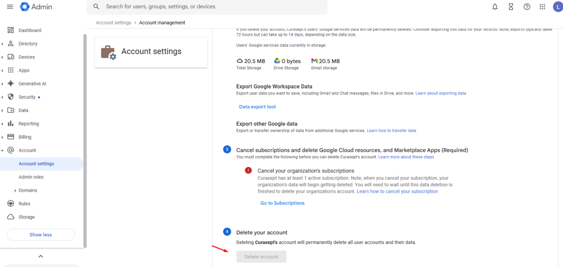Image resolution: width=563 pixels, height=267 pixels.
Task: Expand the Devices section arrow
Action: (x=3, y=57)
